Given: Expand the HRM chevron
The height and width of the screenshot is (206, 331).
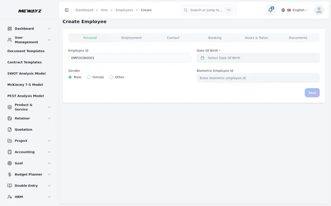Looking at the screenshot, I should tap(49, 197).
